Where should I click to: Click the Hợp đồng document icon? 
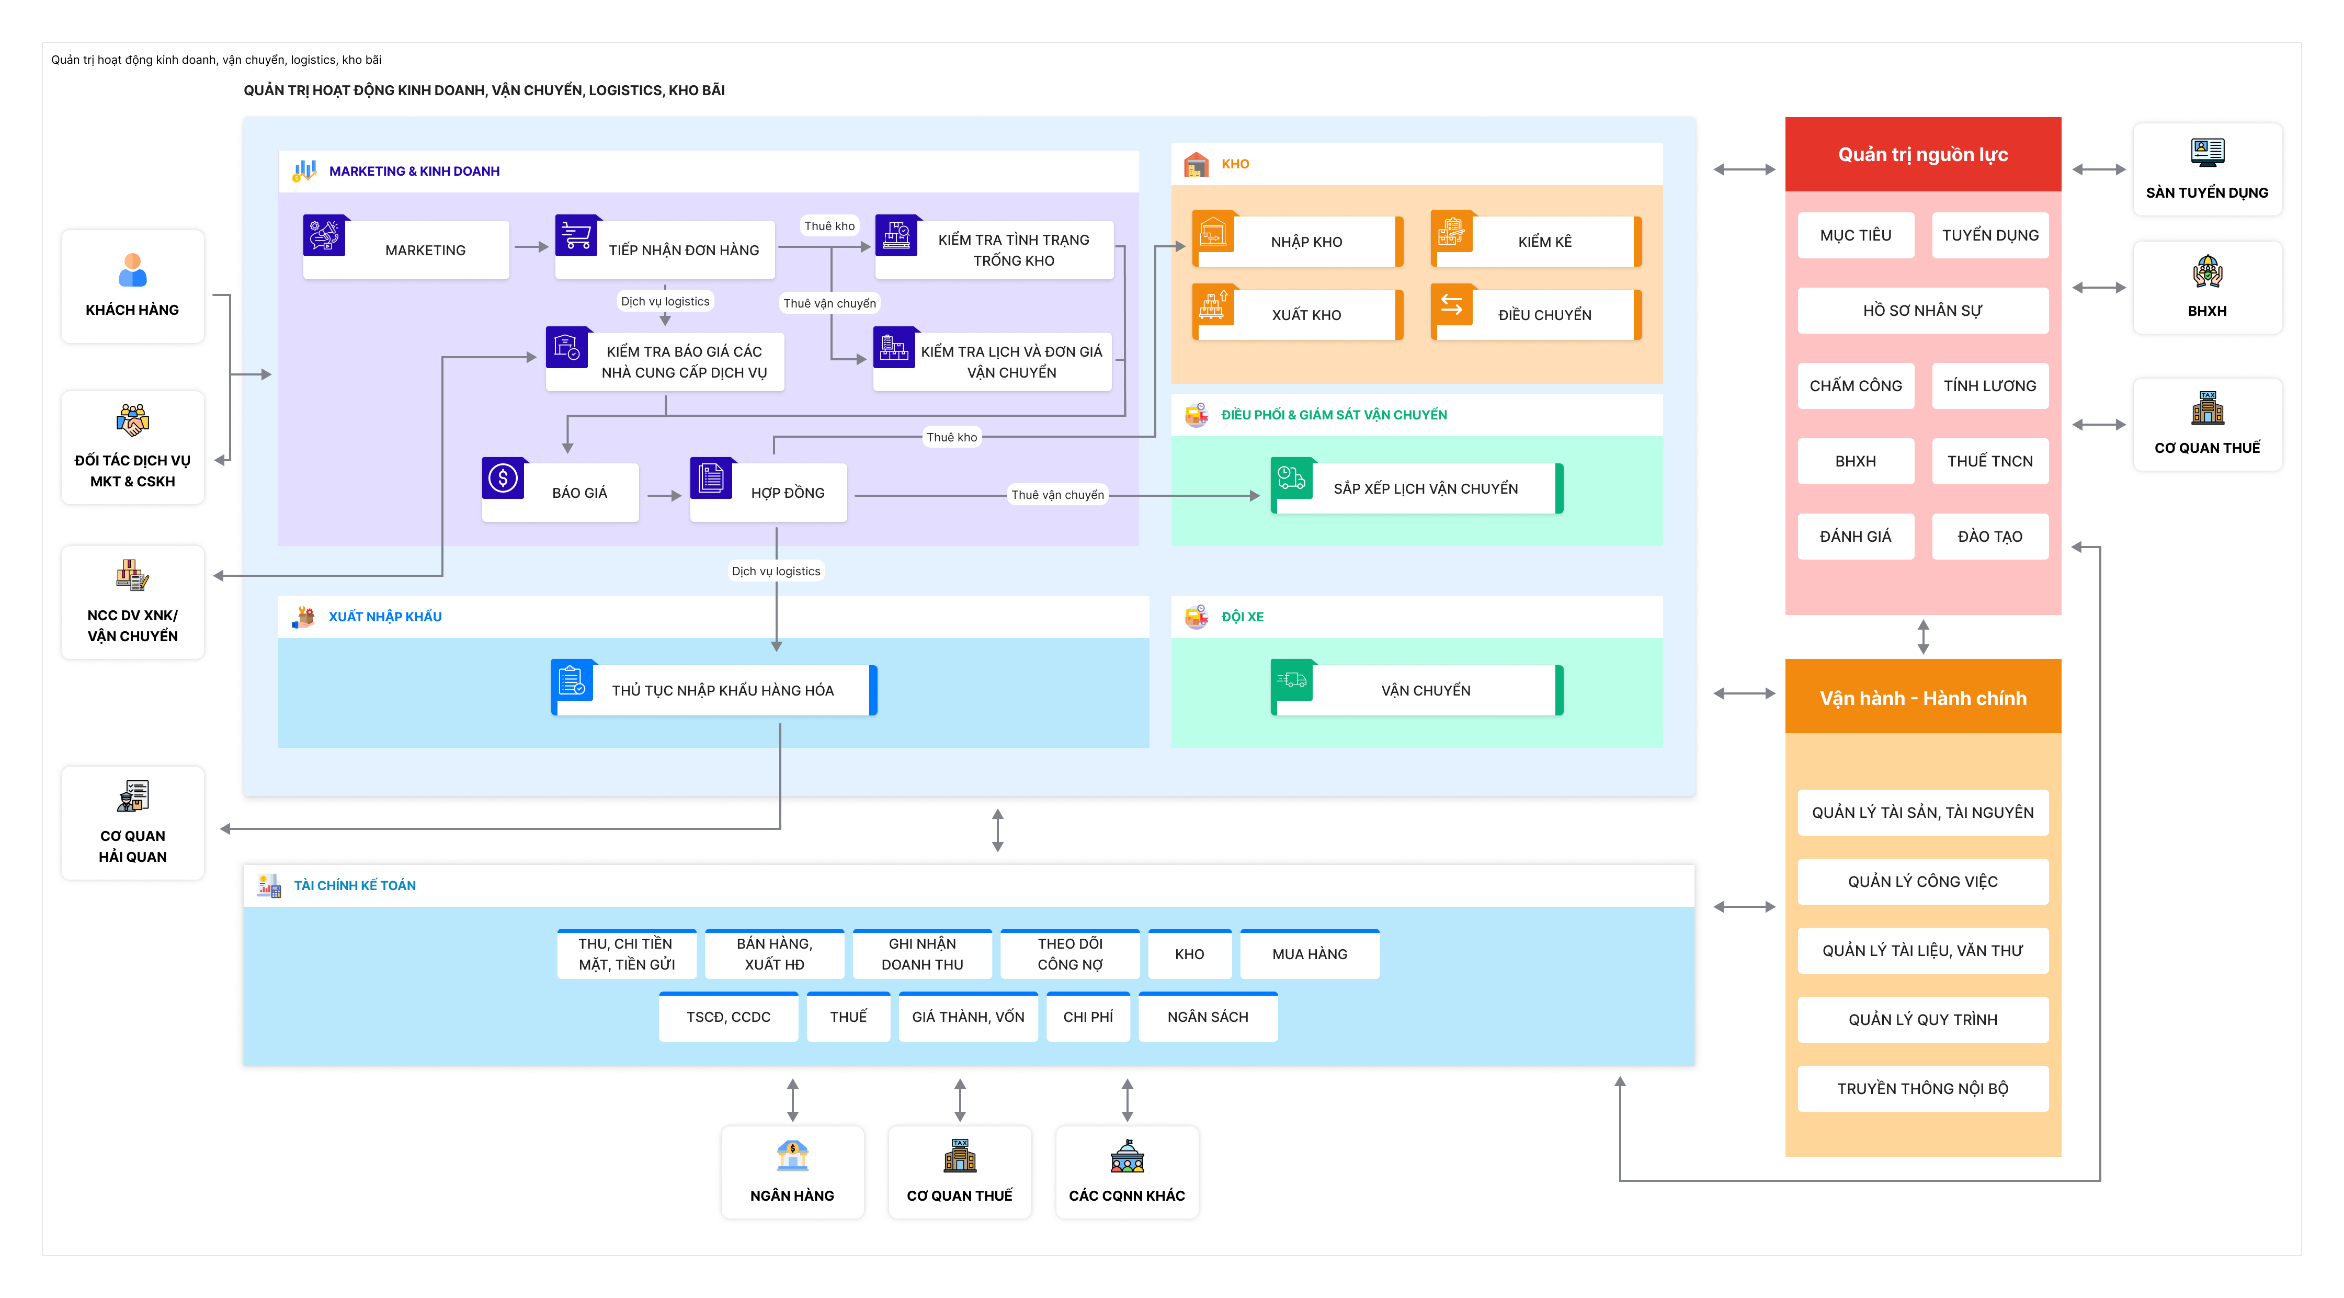(711, 479)
